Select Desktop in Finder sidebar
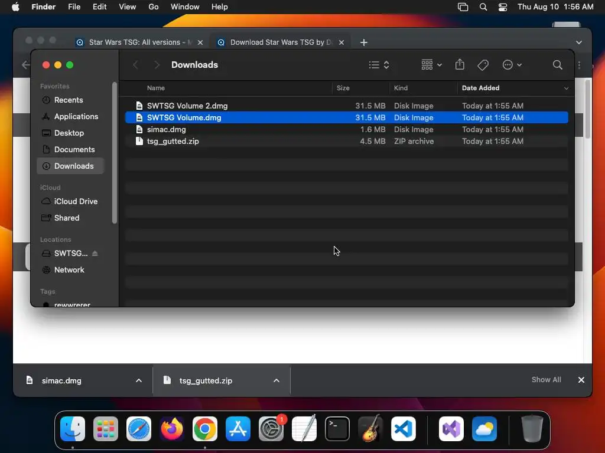This screenshot has width=605, height=453. (x=70, y=133)
